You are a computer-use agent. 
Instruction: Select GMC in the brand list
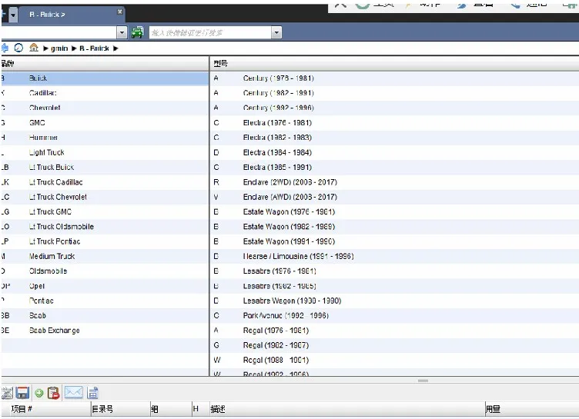[x=105, y=122]
